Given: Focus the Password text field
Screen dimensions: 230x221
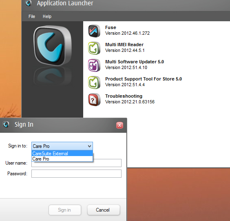Looking at the screenshot, I should coord(76,174).
